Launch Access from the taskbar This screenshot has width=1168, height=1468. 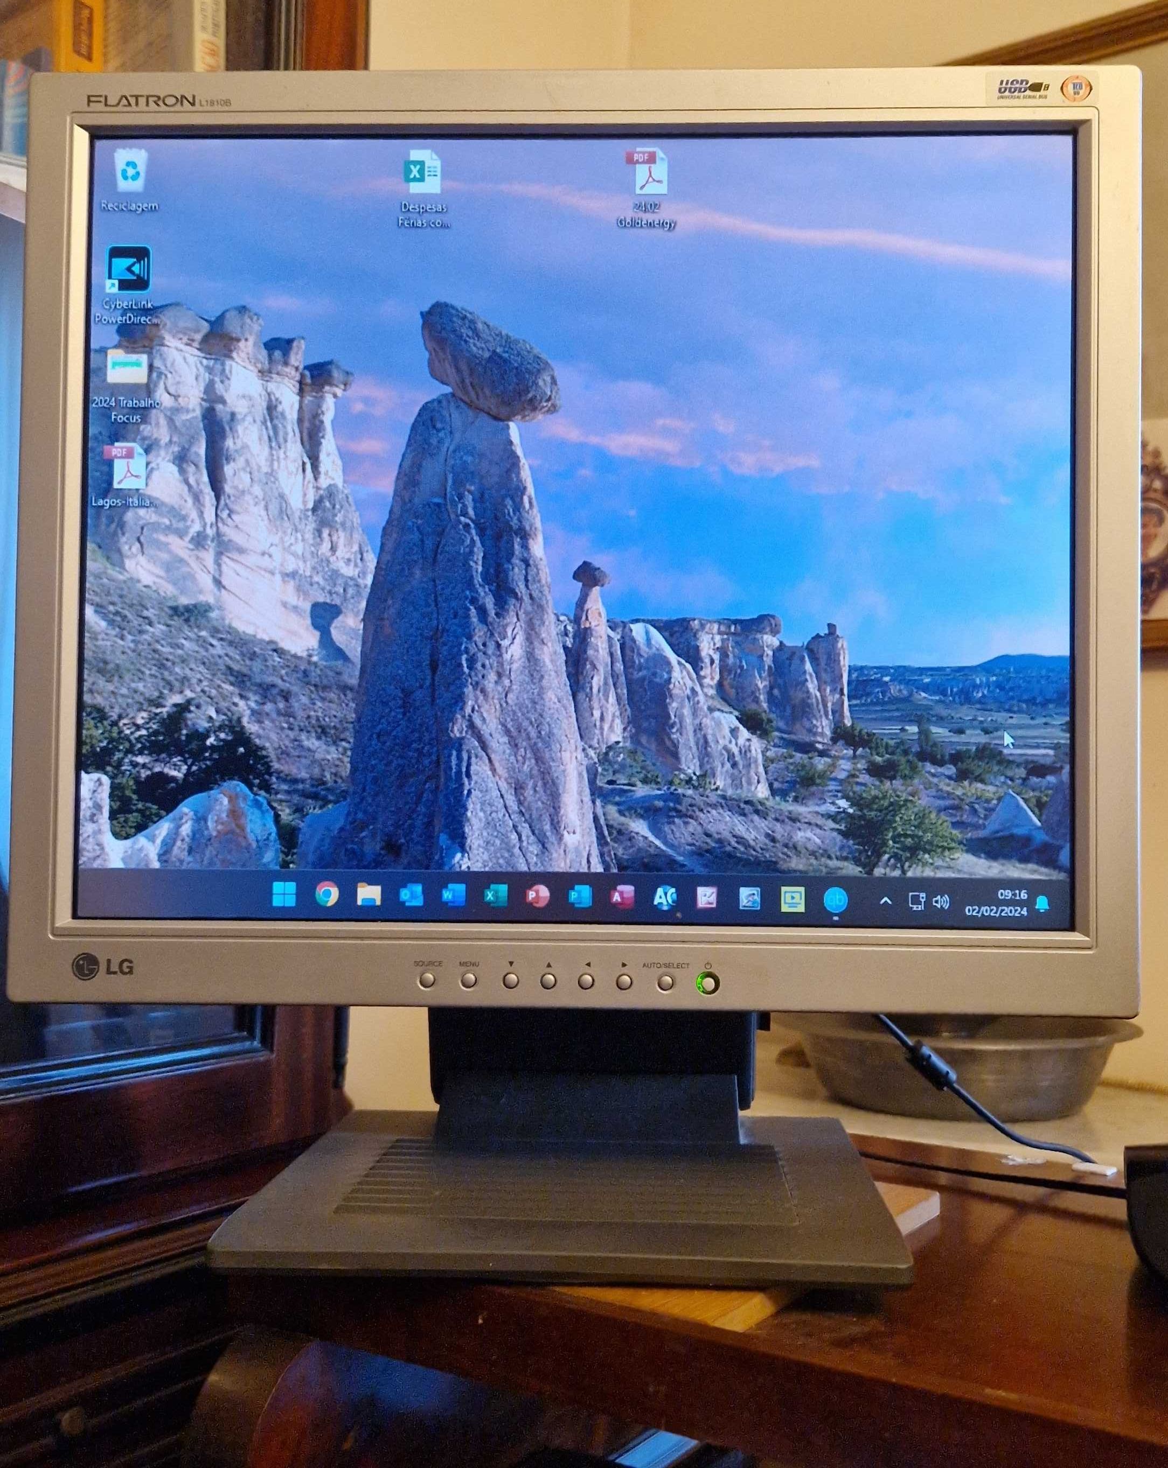tap(621, 897)
